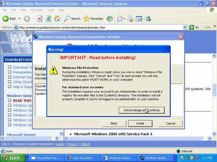Screen dimensions: 217x162
Task: Expand the Address bar dropdown
Action: tap(185, 27)
